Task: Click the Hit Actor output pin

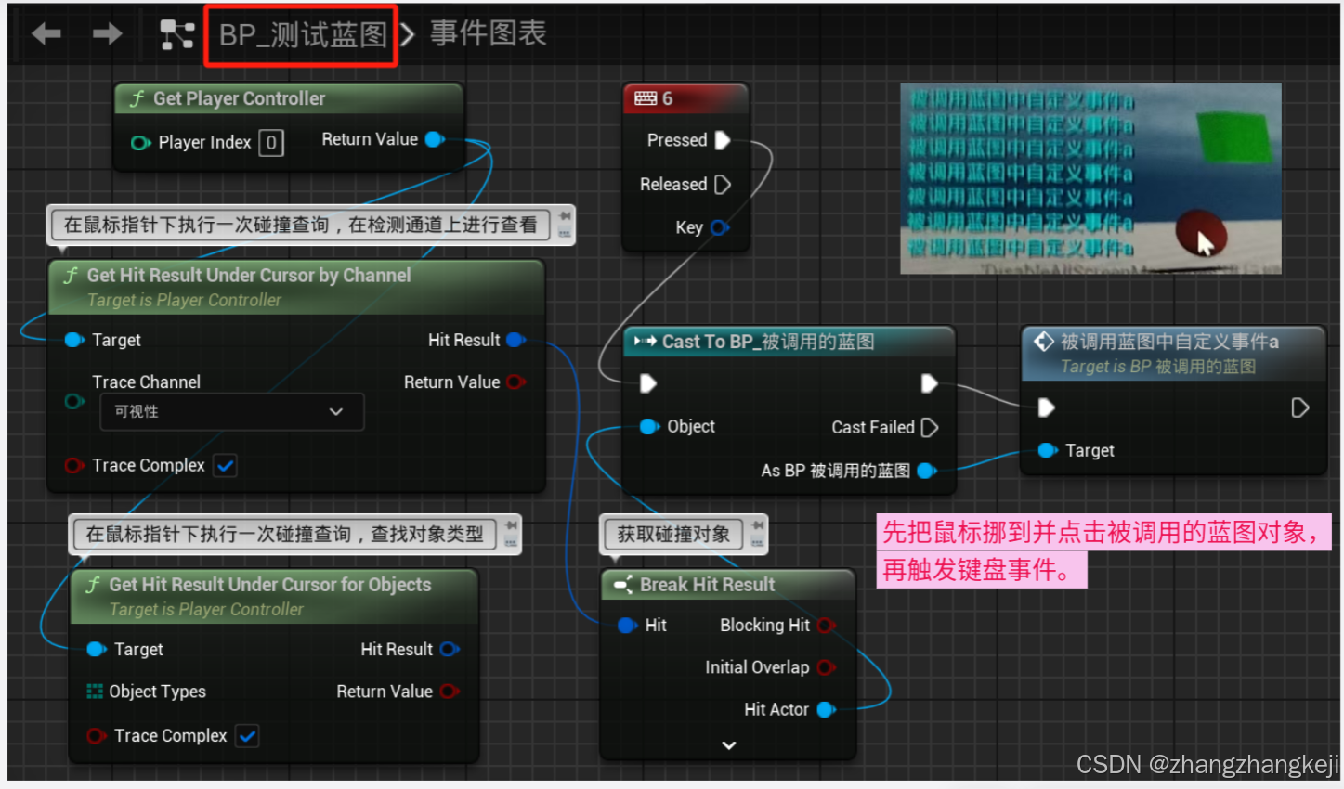Action: pyautogui.click(x=824, y=709)
